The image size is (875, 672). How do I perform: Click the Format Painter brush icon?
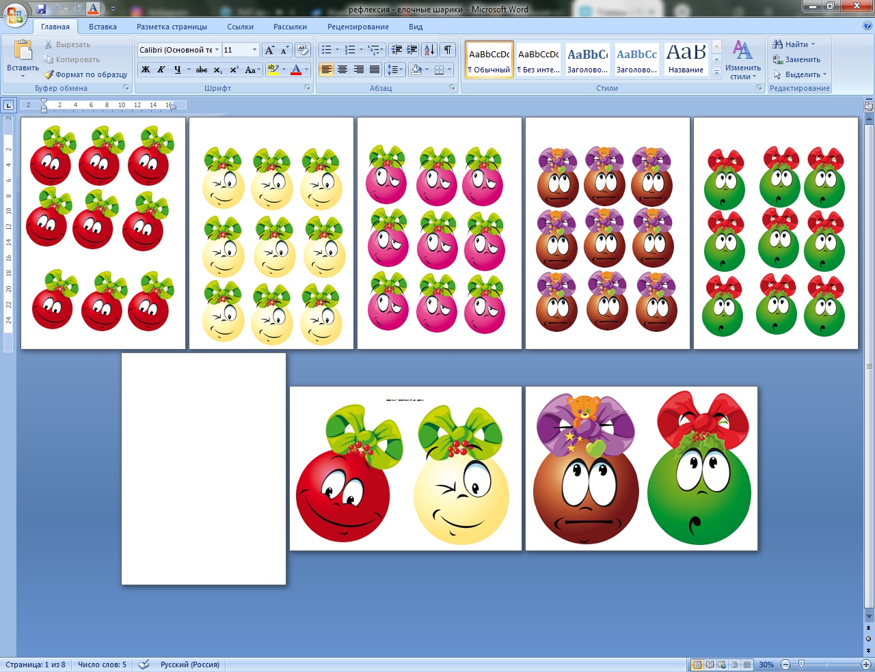[x=49, y=74]
